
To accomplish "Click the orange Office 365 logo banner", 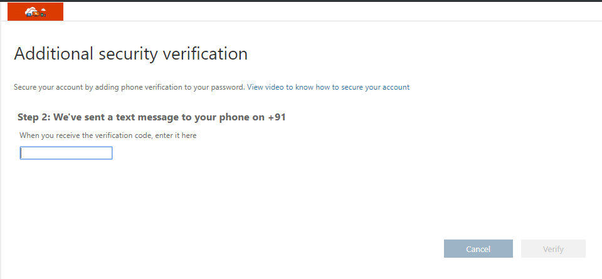I will [x=35, y=11].
